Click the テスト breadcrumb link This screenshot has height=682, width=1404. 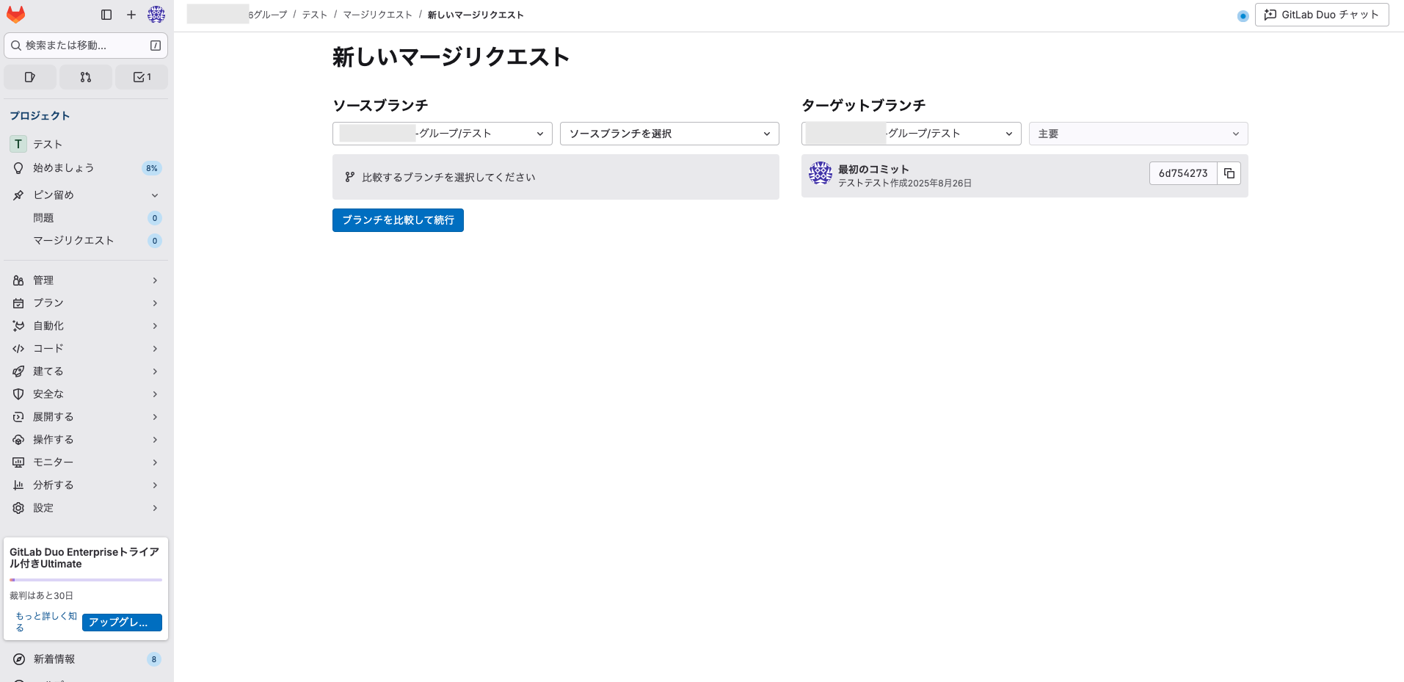click(315, 15)
